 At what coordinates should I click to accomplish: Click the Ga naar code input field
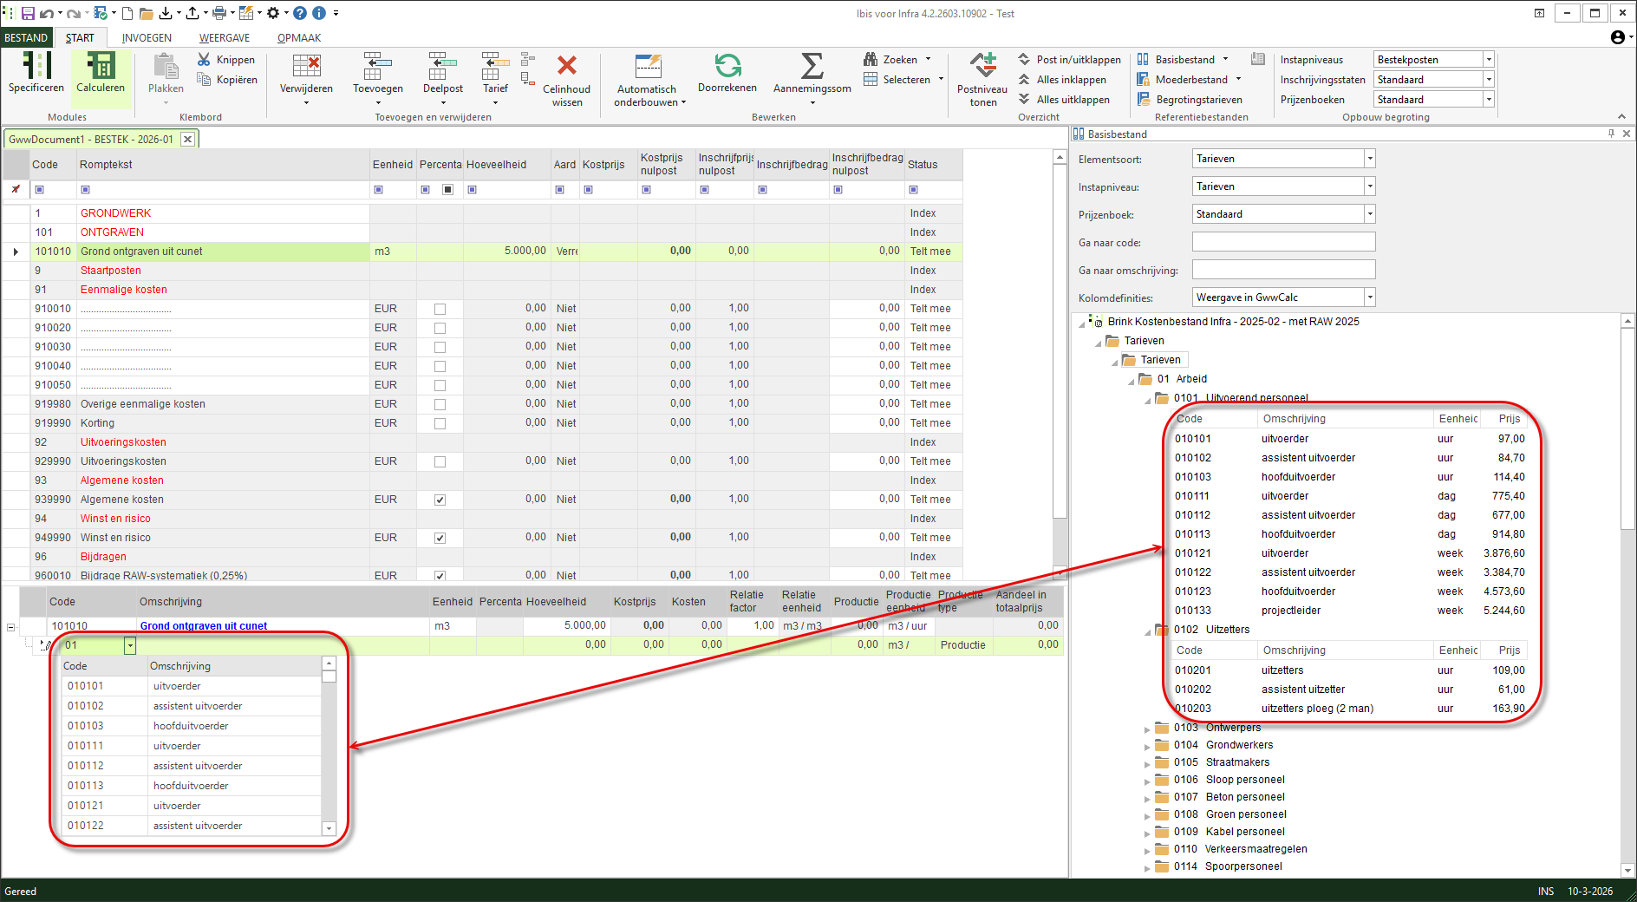(x=1283, y=242)
